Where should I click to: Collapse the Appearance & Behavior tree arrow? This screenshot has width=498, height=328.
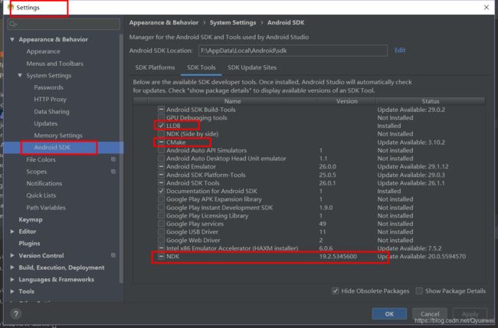click(x=12, y=39)
